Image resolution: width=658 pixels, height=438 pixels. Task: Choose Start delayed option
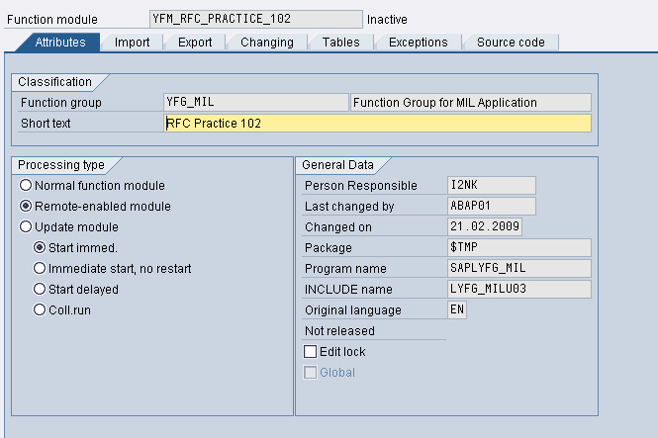pos(40,289)
